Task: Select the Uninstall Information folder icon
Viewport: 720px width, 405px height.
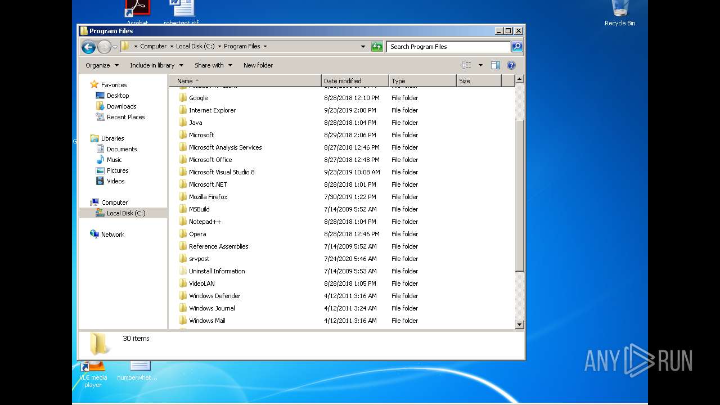Action: (183, 271)
